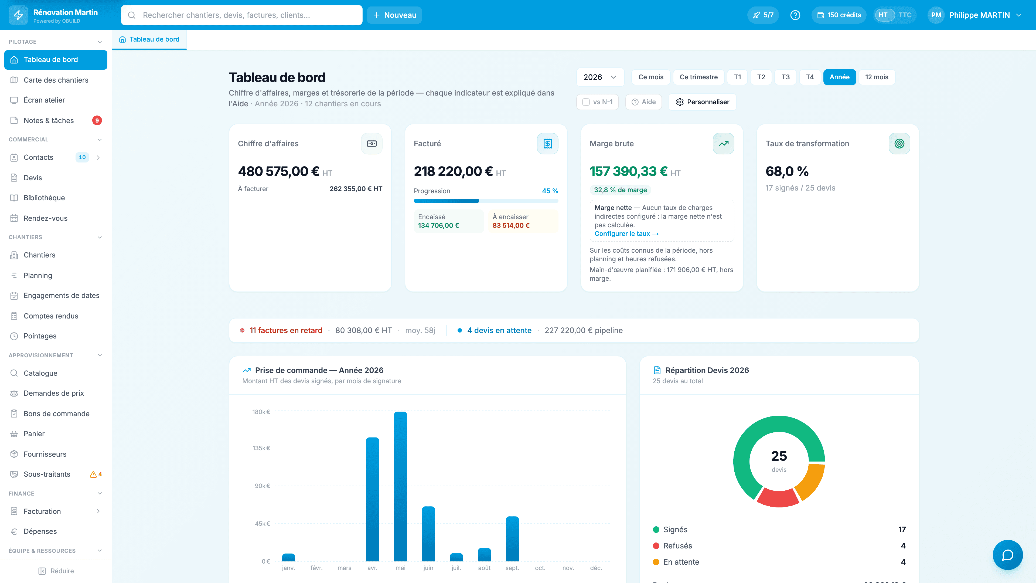This screenshot has height=583, width=1036.
Task: Open Sous-traitants in sidebar
Action: point(56,474)
